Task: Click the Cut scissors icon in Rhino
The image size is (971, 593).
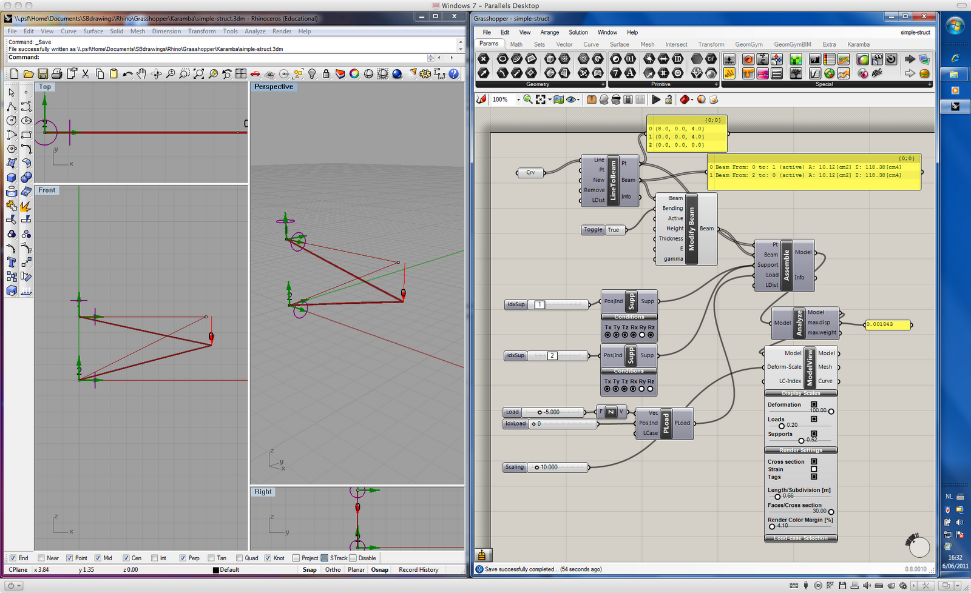Action: (86, 74)
